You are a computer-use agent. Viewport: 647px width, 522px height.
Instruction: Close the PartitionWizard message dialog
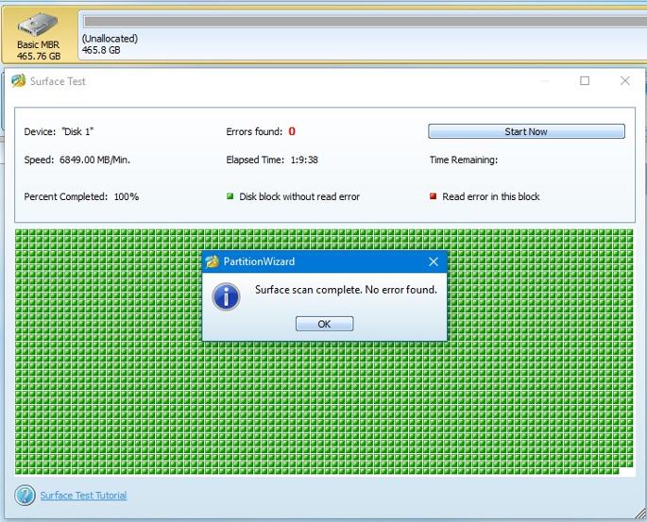[x=434, y=261]
